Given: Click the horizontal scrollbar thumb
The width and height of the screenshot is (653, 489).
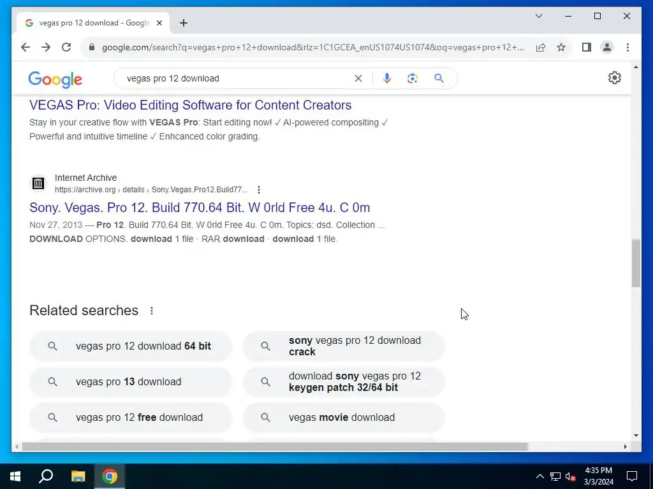Looking at the screenshot, I should [x=275, y=447].
